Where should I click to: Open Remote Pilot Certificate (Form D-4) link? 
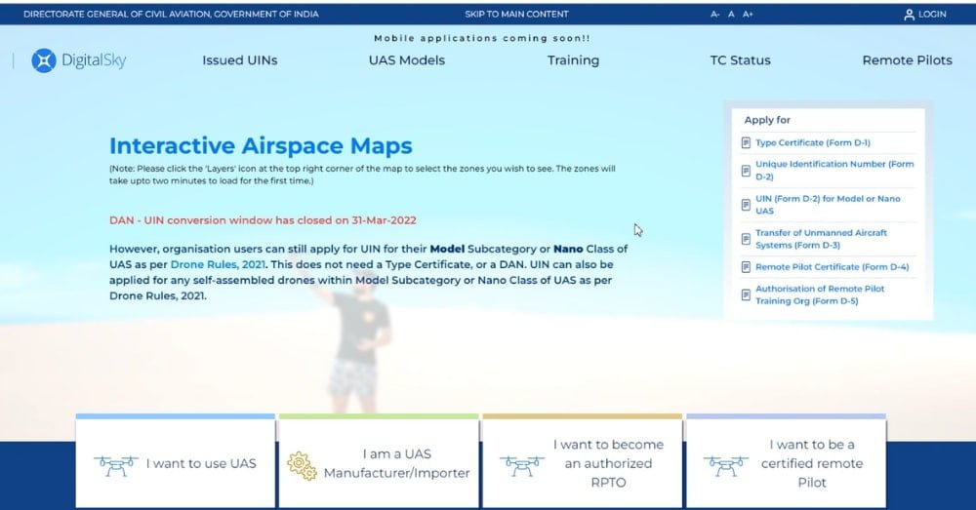[833, 267]
